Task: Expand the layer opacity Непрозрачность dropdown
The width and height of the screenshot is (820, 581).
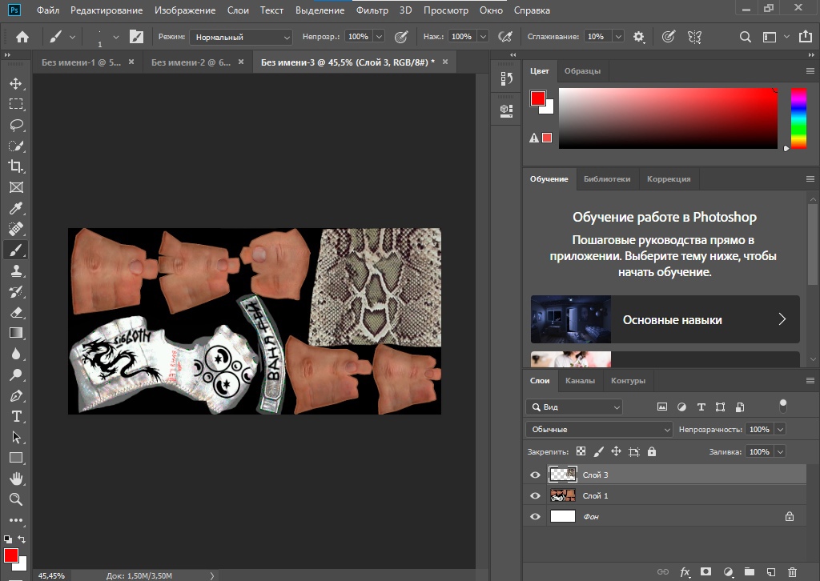Action: point(780,430)
